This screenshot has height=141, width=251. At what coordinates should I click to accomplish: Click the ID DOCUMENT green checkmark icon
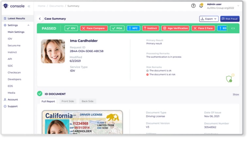coord(40,94)
